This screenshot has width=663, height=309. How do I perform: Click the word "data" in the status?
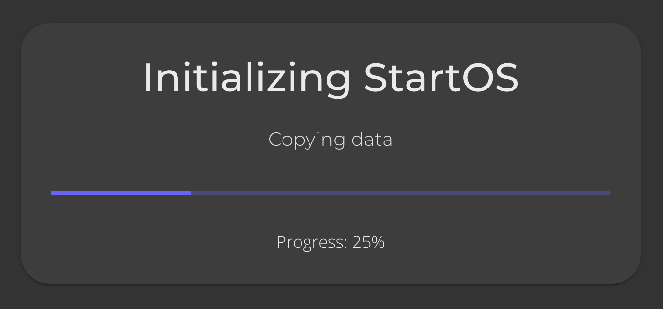coord(372,140)
